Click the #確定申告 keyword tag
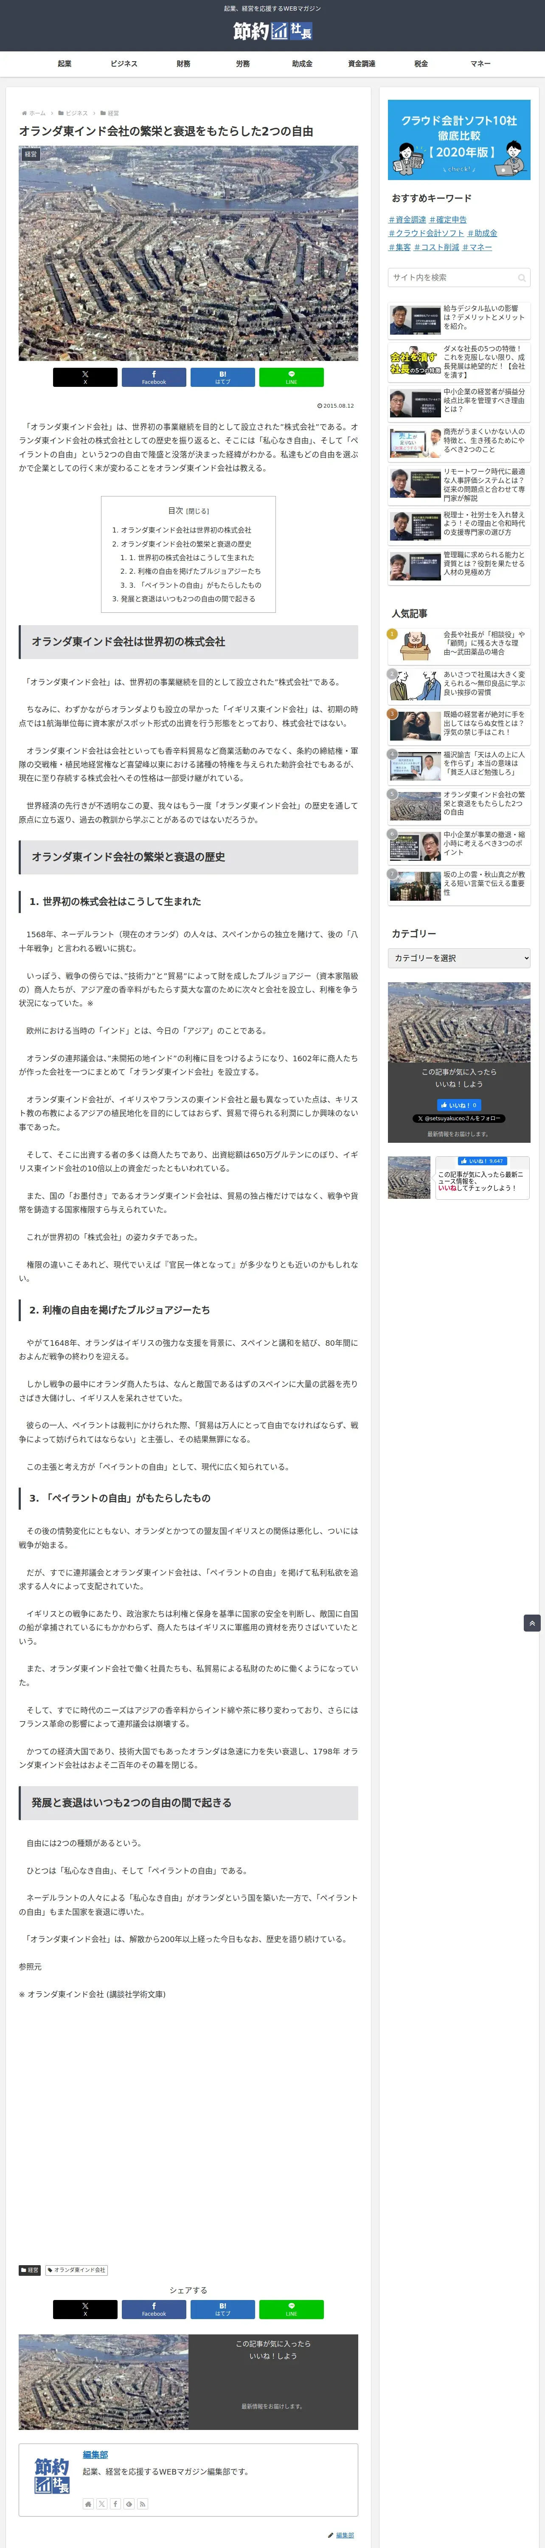545x2548 pixels. 448,220
